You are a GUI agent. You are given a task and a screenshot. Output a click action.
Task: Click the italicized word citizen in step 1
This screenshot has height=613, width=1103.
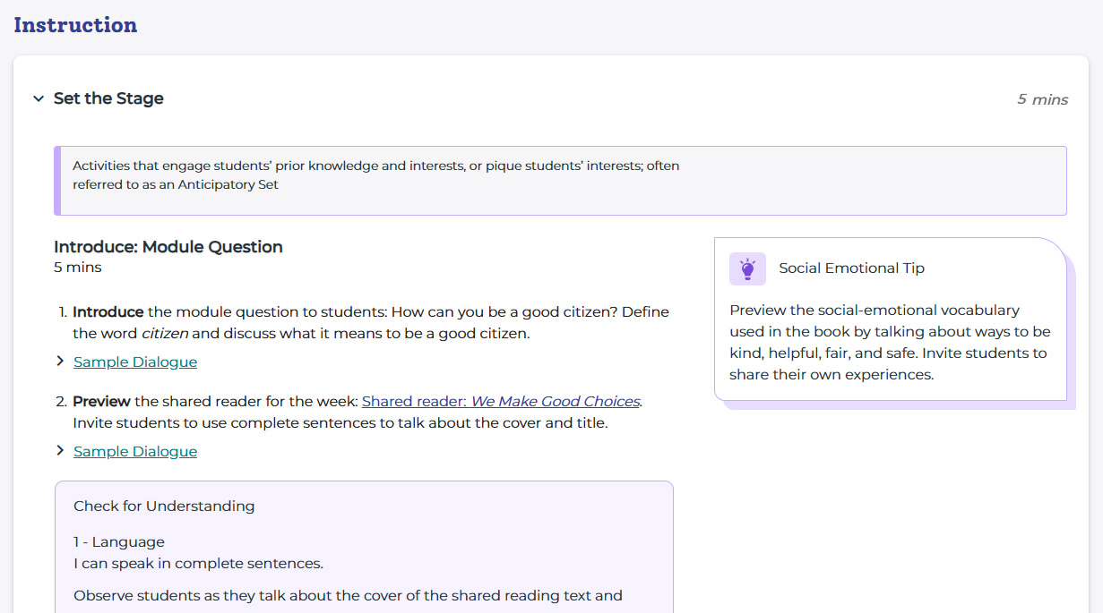click(x=165, y=334)
